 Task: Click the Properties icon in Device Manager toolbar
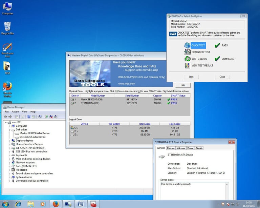point(23,117)
